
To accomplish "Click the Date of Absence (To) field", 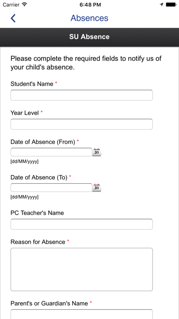I will coord(51,187).
